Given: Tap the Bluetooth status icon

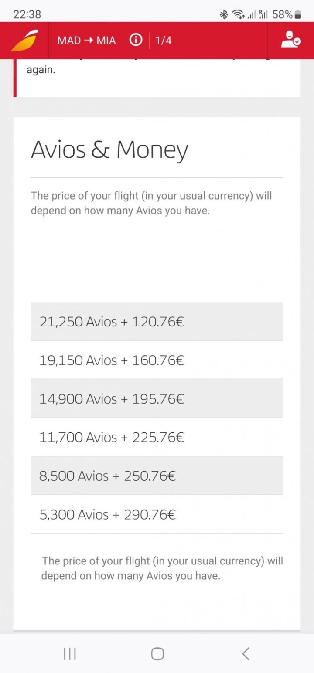Looking at the screenshot, I should click(x=224, y=14).
